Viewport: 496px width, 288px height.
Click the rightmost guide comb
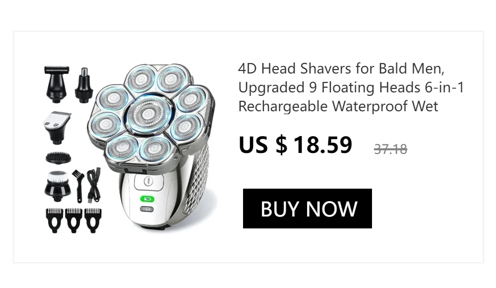pyautogui.click(x=93, y=220)
